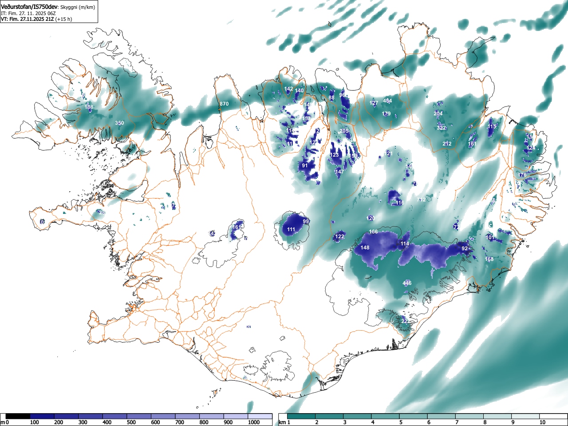Image resolution: width=568 pixels, height=426 pixels.
Task: Click the '140' value on the north coast
Action: pos(300,91)
